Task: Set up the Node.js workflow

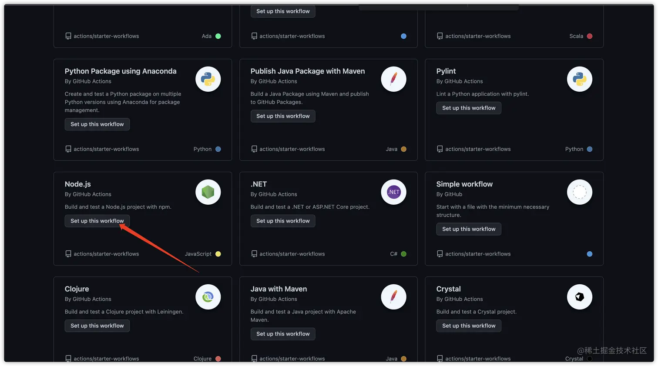Action: [x=97, y=221]
